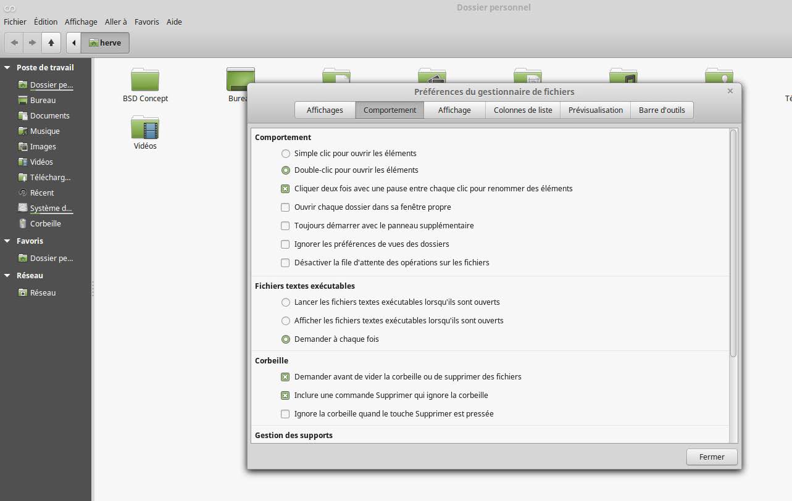Image resolution: width=792 pixels, height=501 pixels.
Task: Click the Fermer button
Action: click(712, 457)
